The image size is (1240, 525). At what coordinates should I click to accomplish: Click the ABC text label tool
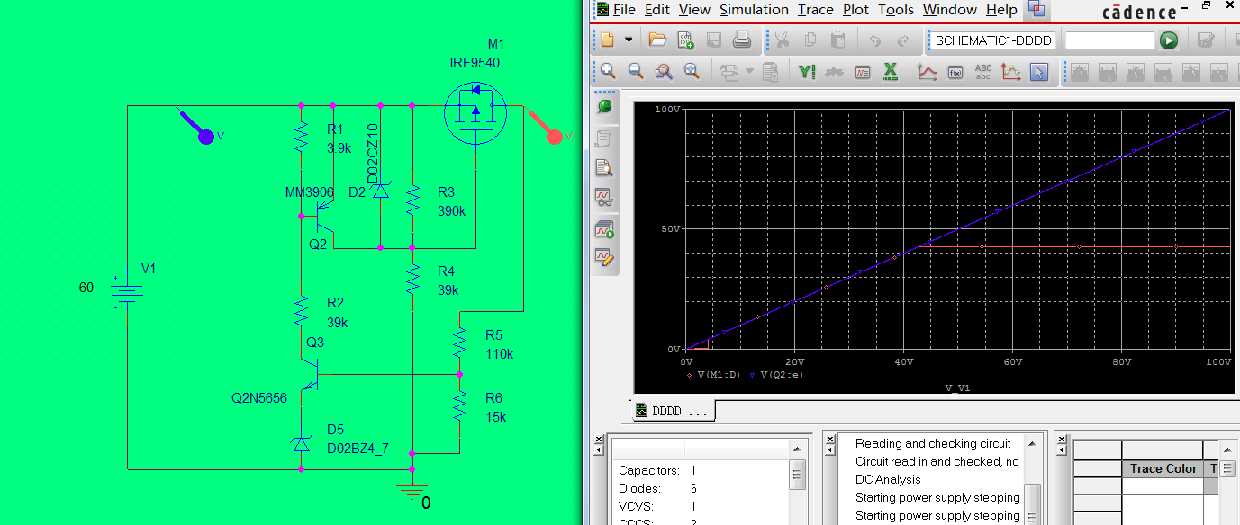(983, 71)
